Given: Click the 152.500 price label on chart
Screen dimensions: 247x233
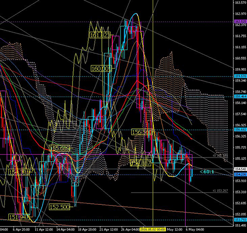Looking at the screenshot, I should tap(59, 207).
